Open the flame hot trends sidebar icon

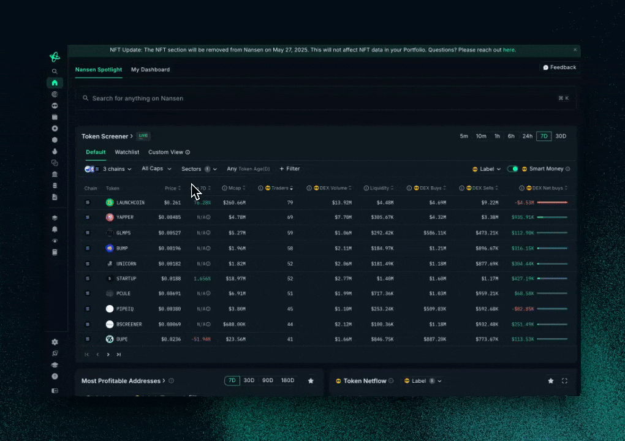click(x=55, y=151)
